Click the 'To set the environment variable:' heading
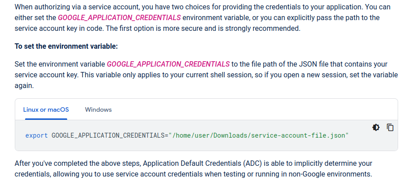Viewport: 412px width, 181px height. click(x=66, y=46)
